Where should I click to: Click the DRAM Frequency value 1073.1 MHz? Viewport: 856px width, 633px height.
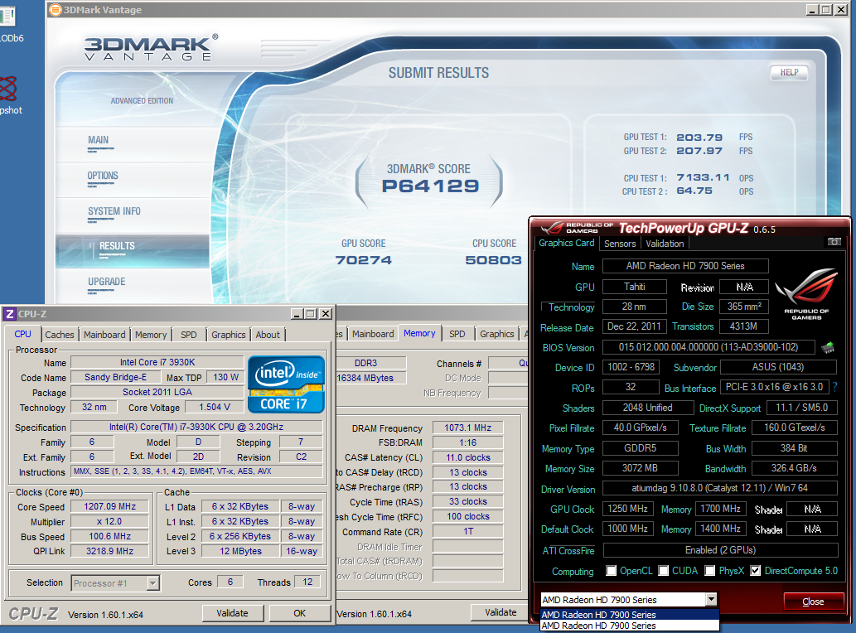(x=468, y=428)
